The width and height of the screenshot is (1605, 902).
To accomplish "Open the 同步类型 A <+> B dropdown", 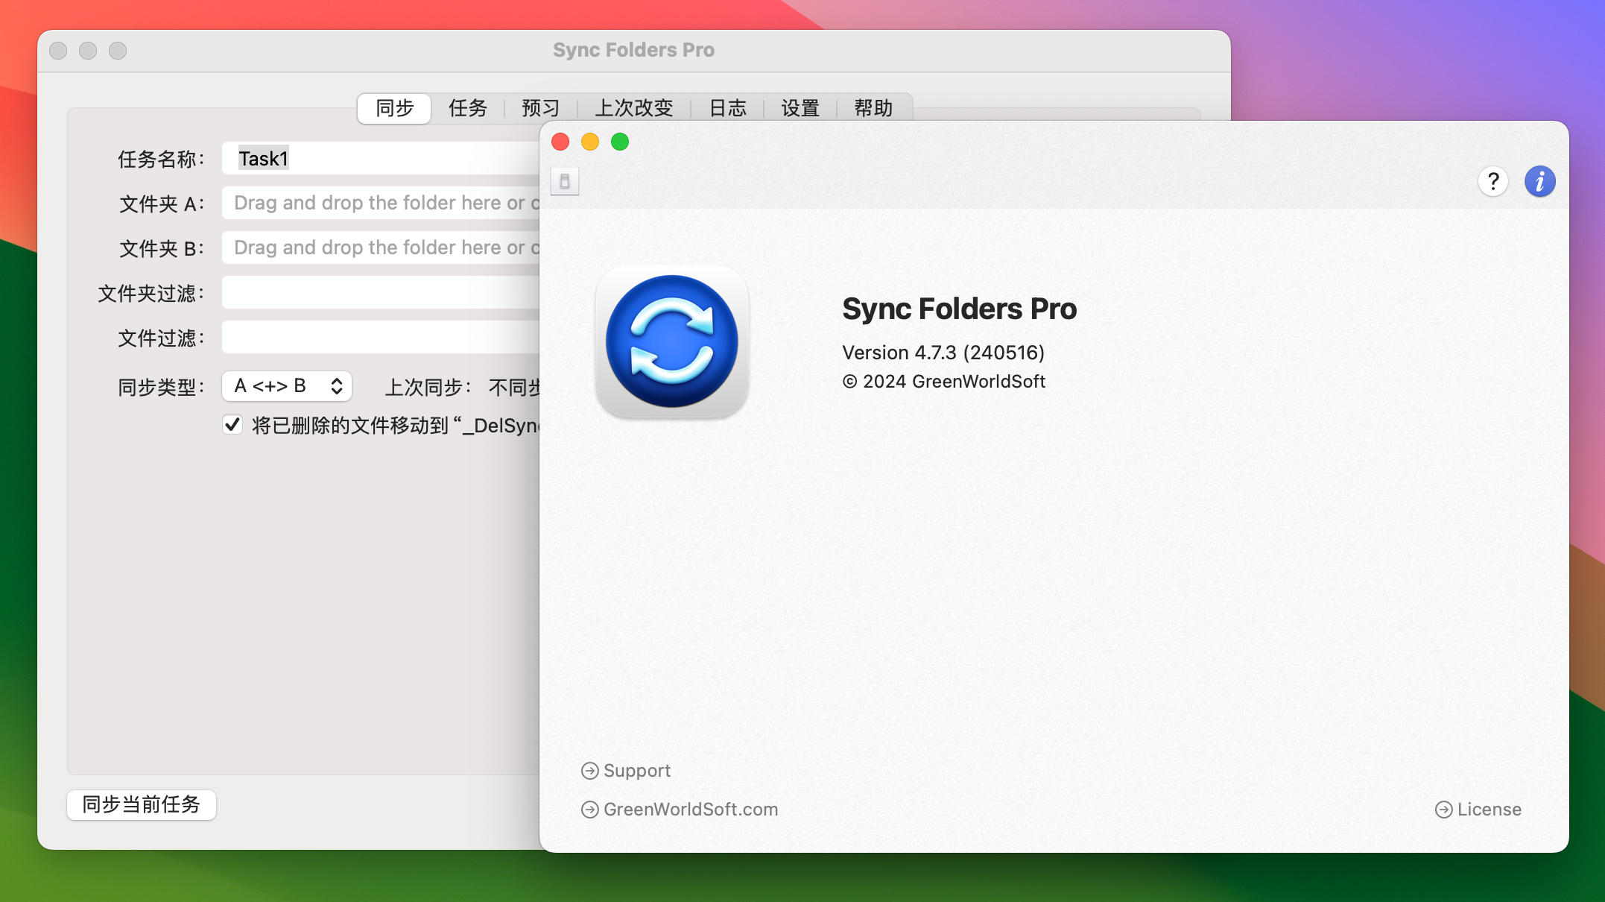I will 287,386.
